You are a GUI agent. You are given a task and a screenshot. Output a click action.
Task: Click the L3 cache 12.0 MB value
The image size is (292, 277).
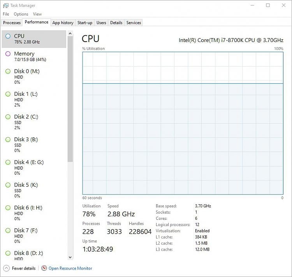tap(202, 249)
